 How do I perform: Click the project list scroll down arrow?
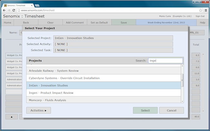[x=182, y=101]
